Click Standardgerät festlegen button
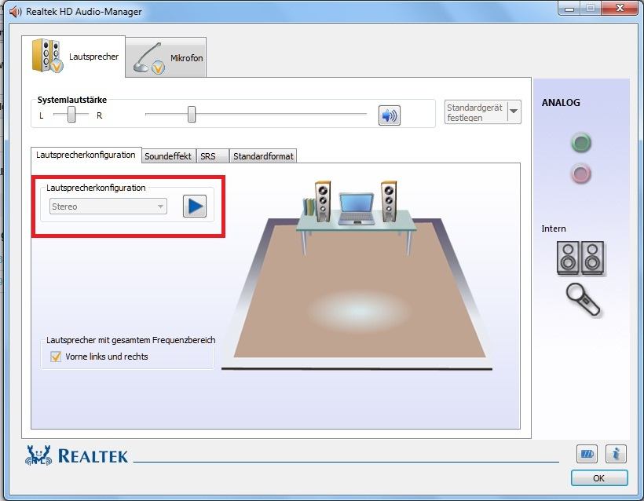This screenshot has width=644, height=501. 476,112
